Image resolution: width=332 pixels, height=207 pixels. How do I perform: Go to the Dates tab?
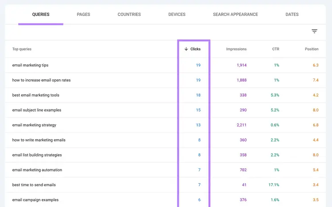point(292,15)
